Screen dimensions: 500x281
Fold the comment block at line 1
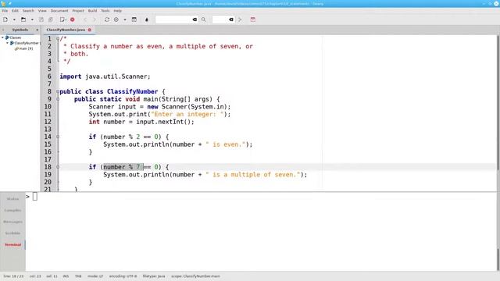click(x=58, y=39)
